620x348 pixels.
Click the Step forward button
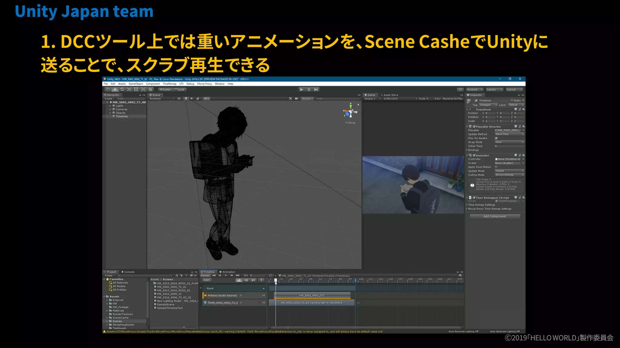click(x=316, y=89)
